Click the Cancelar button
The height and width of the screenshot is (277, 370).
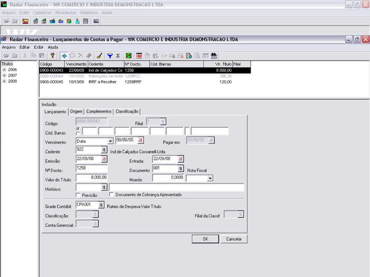click(x=234, y=239)
